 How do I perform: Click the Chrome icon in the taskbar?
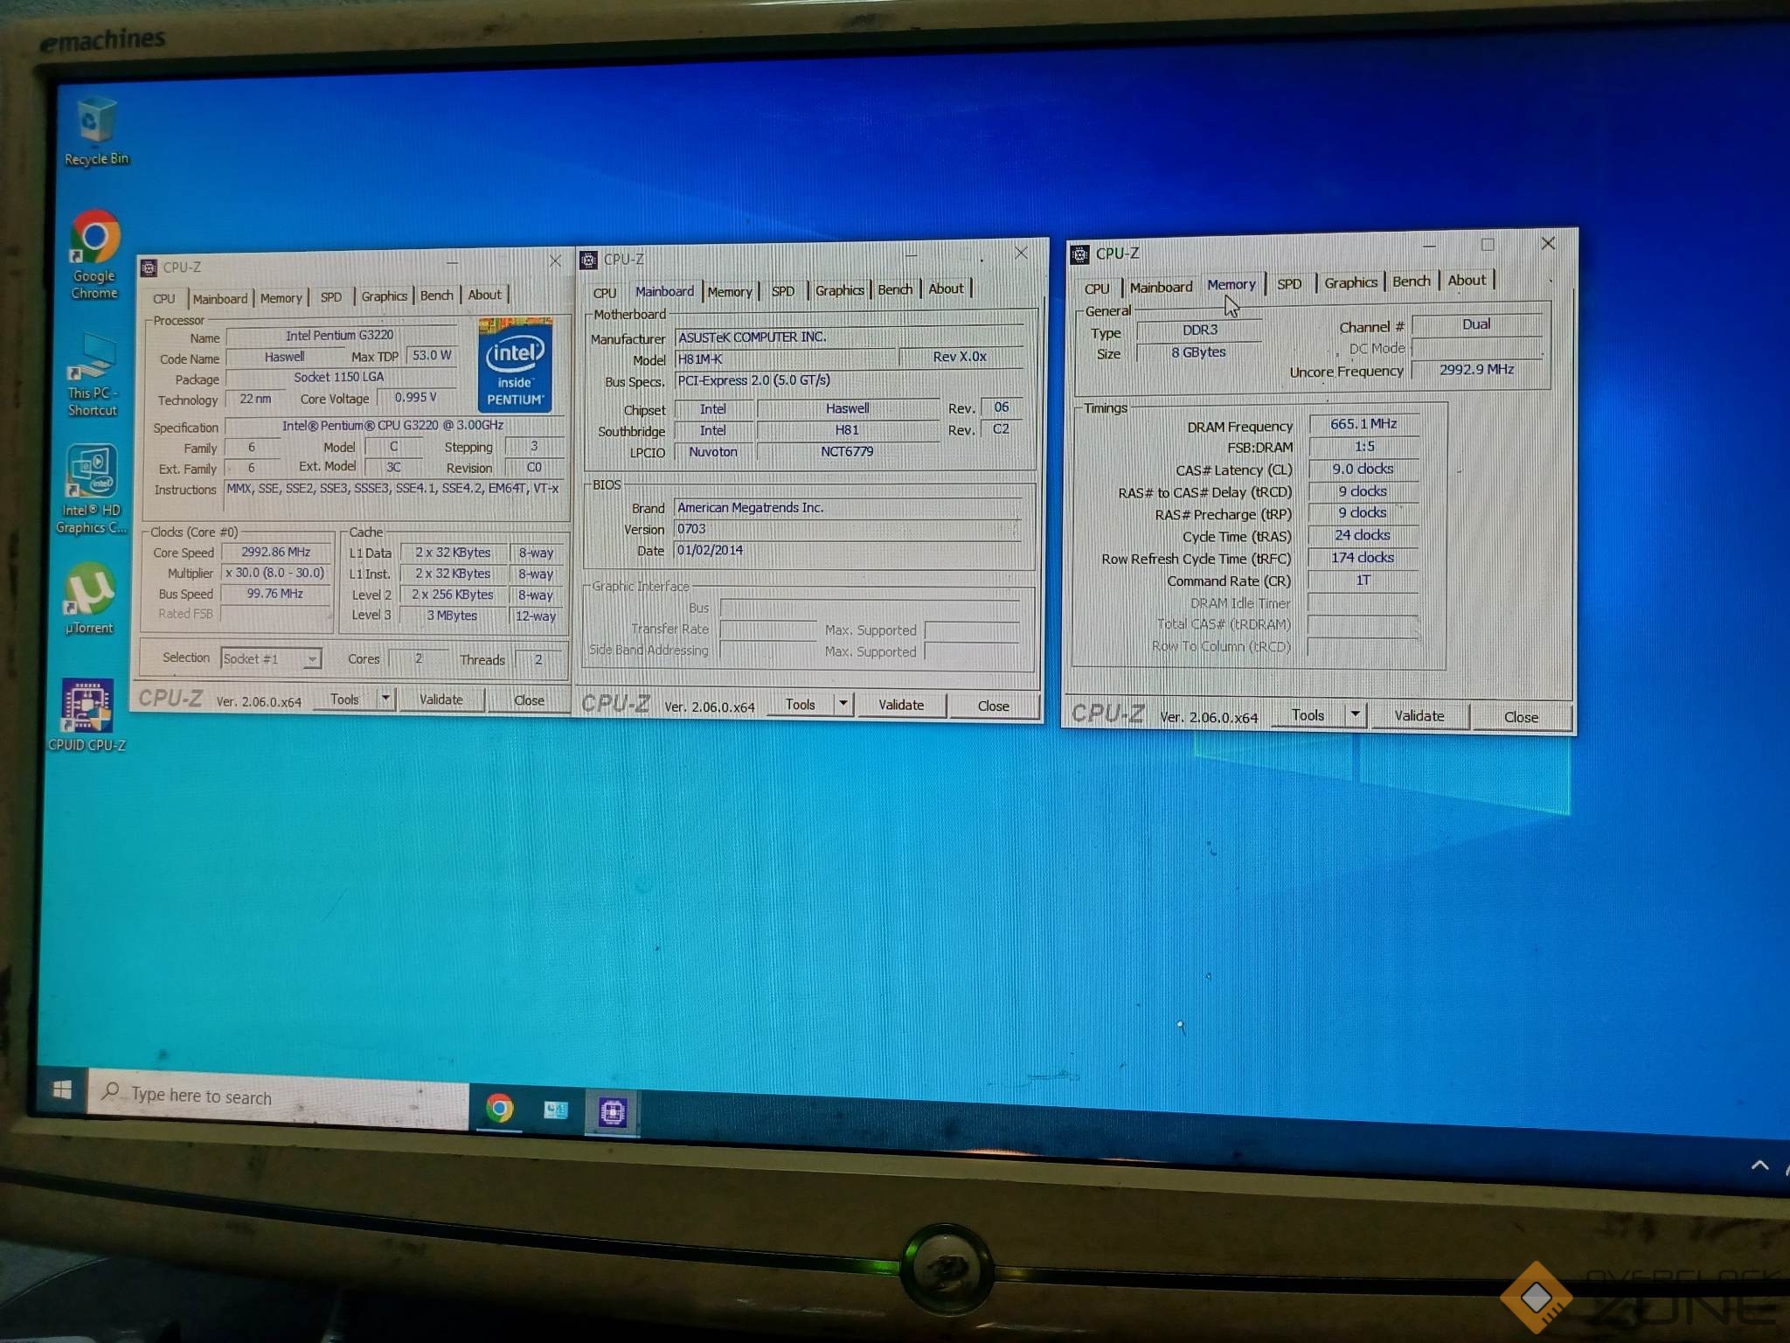click(x=499, y=1109)
